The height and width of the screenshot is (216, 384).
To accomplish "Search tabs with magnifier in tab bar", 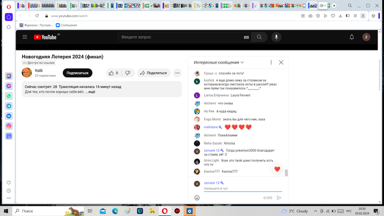I will [350, 5].
